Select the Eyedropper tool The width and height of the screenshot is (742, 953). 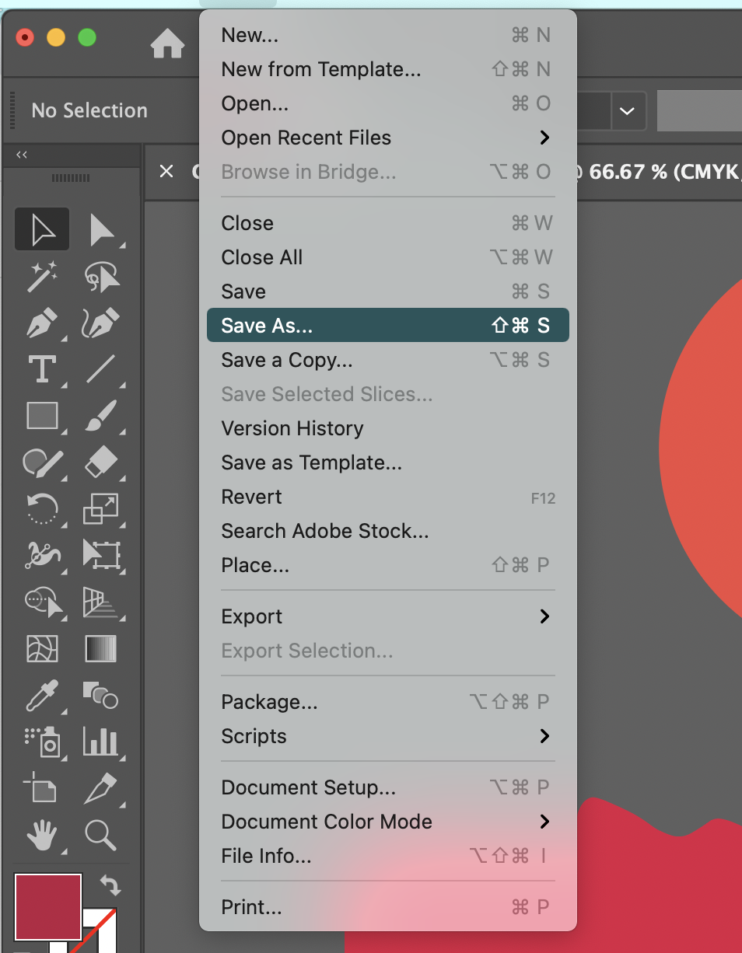pos(41,696)
